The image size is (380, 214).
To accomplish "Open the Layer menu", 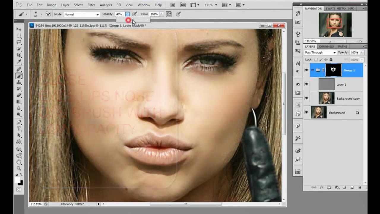I will point(65,5).
